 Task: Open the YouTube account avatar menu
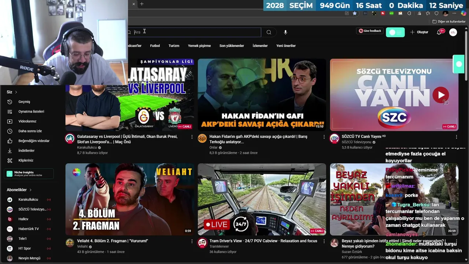point(453,32)
